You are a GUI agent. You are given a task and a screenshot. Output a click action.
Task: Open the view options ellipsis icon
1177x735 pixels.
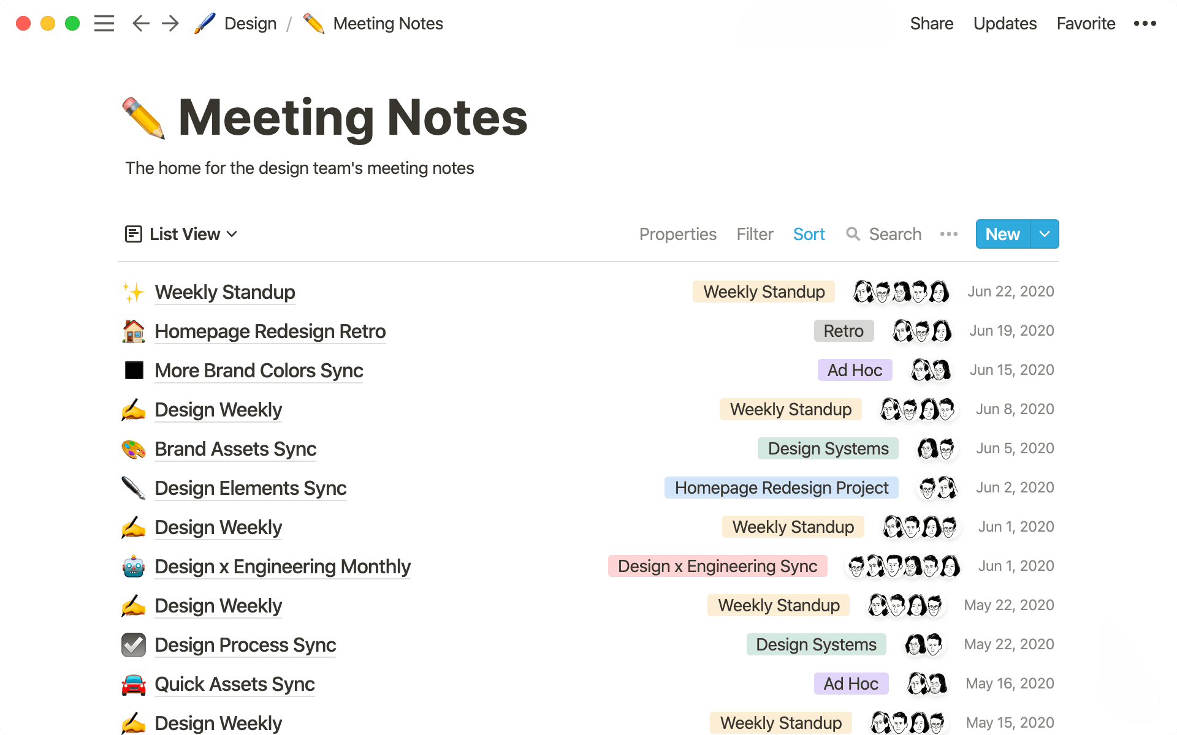pyautogui.click(x=948, y=234)
